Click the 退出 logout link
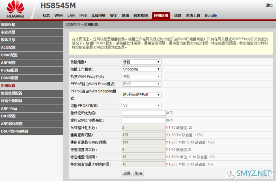276x181 pixels. coord(269,5)
